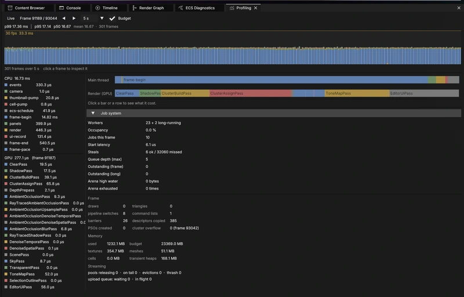Select the SelectionOutlinePass row
The image size is (464, 297).
(x=33, y=281)
